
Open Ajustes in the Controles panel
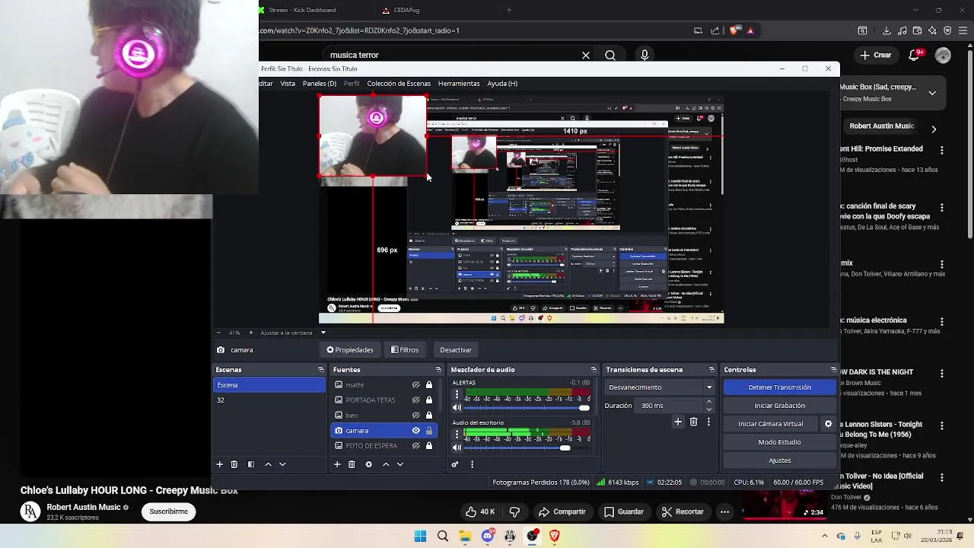780,460
